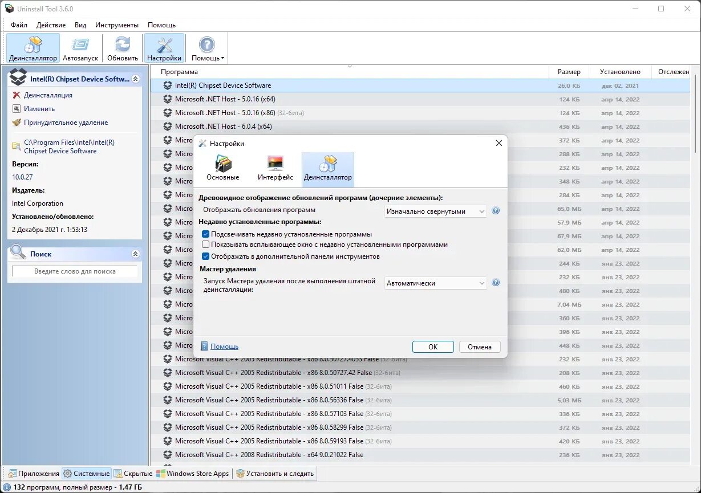Open the Помощь toolbar dropdown
Viewport: 701px width, 493px height.
(x=207, y=48)
